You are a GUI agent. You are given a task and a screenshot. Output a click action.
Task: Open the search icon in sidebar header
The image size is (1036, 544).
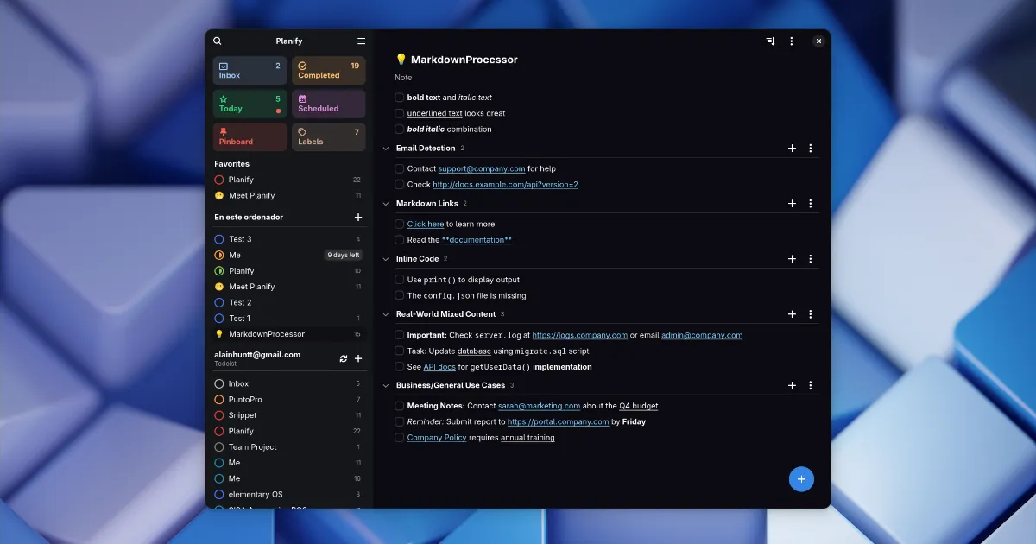tap(218, 41)
